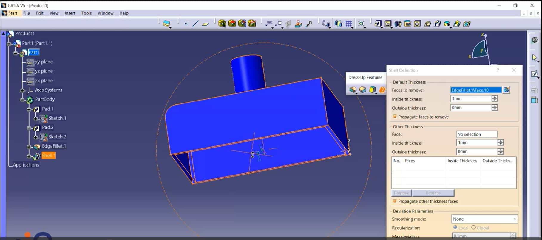This screenshot has width=542, height=240.
Task: Select the Local regularization radio button
Action: [455, 228]
